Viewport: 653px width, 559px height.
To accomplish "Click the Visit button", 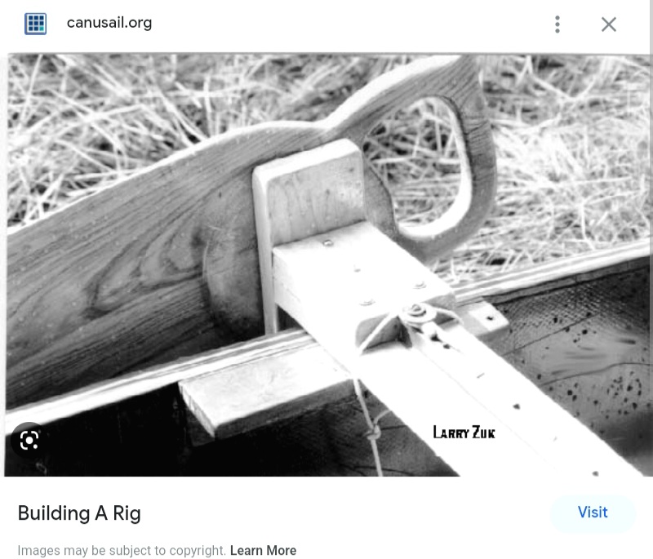I will (x=593, y=512).
